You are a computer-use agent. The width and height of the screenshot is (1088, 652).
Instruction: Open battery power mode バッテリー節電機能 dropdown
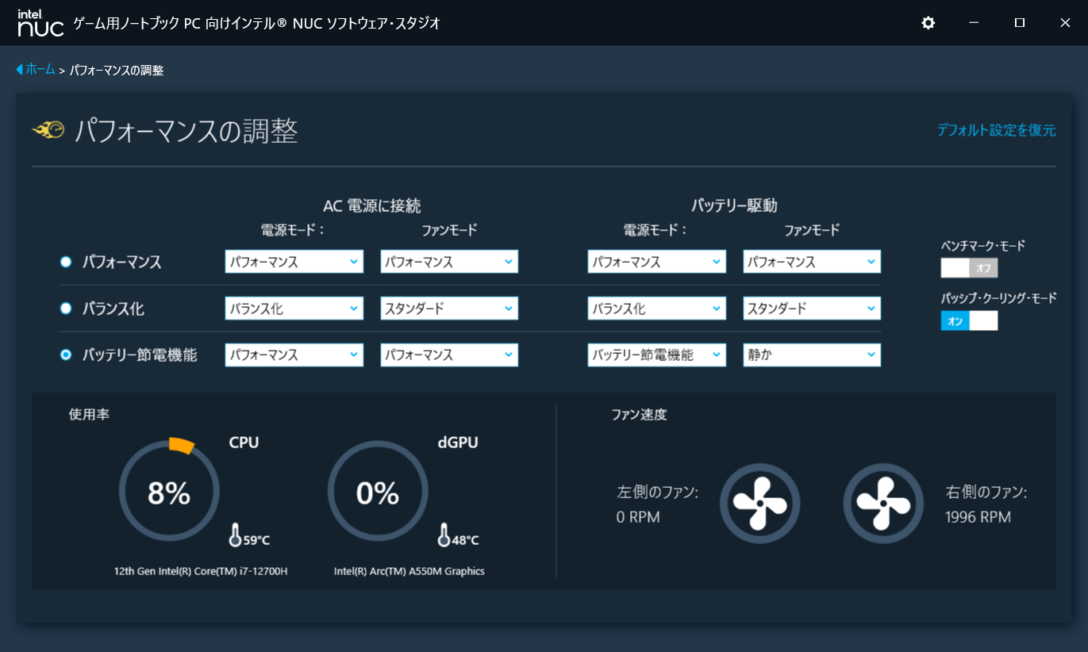(x=657, y=355)
